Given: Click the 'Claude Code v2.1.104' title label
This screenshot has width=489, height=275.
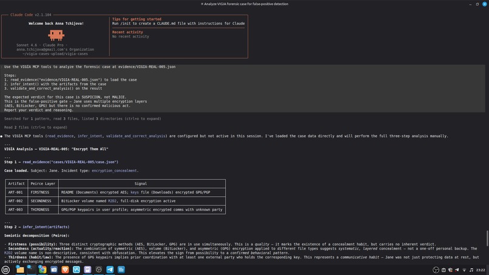Looking at the screenshot, I should click(31, 15).
